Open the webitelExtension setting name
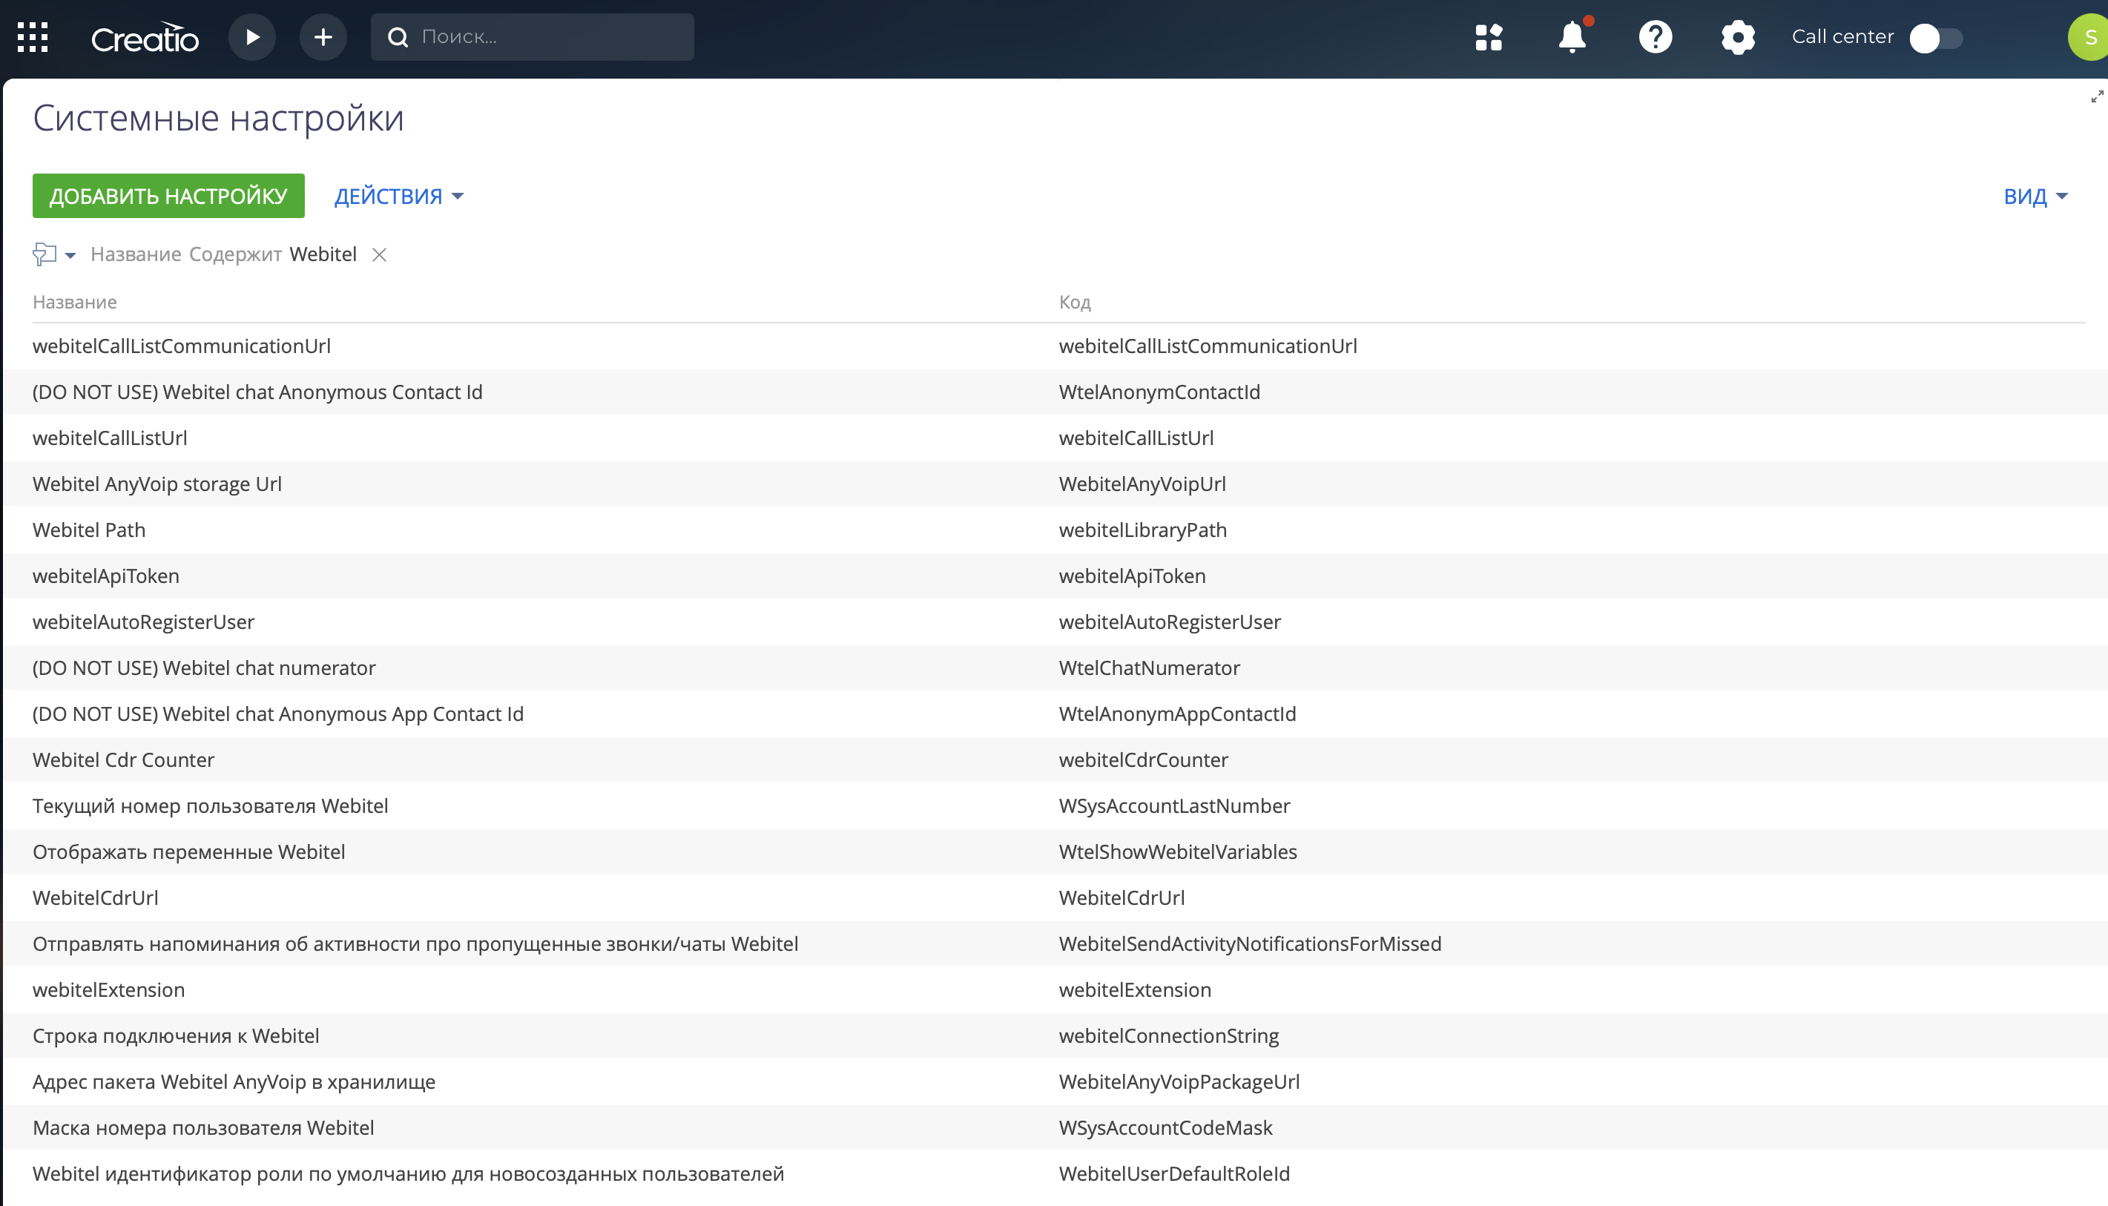2108x1206 pixels. 108,990
